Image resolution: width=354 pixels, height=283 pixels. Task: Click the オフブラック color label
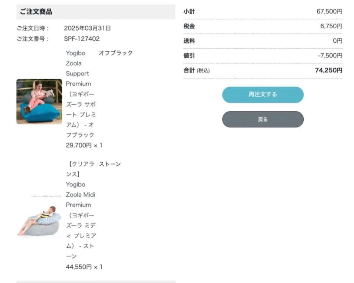click(x=116, y=53)
